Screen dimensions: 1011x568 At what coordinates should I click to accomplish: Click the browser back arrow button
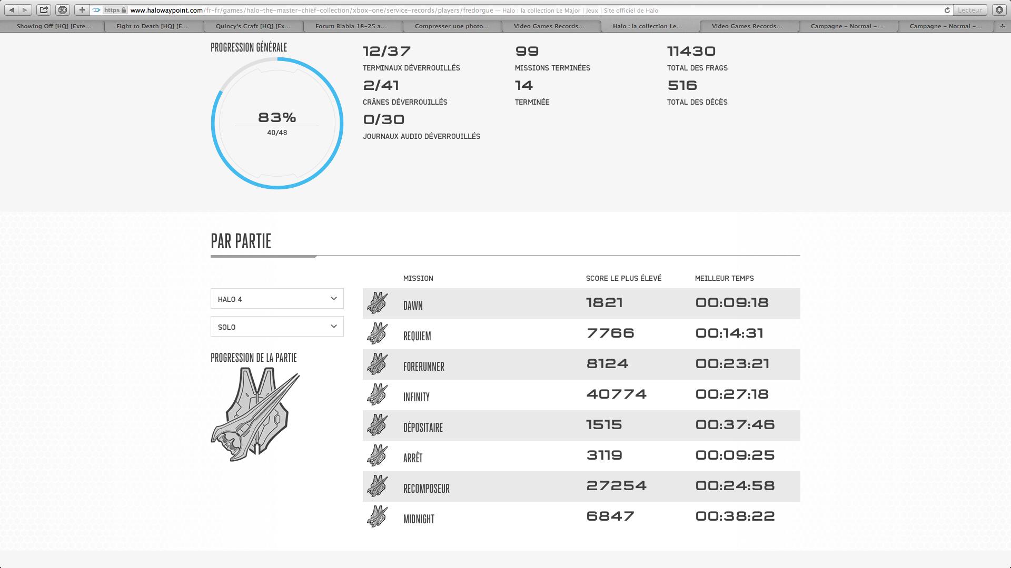pos(12,10)
